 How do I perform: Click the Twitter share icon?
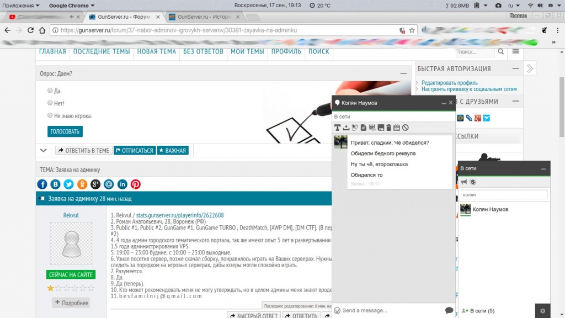click(x=69, y=184)
